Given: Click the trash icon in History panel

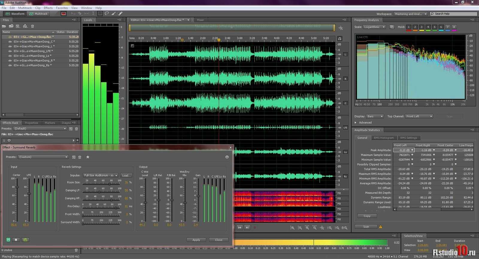Looking at the screenshot, I should [x=76, y=250].
